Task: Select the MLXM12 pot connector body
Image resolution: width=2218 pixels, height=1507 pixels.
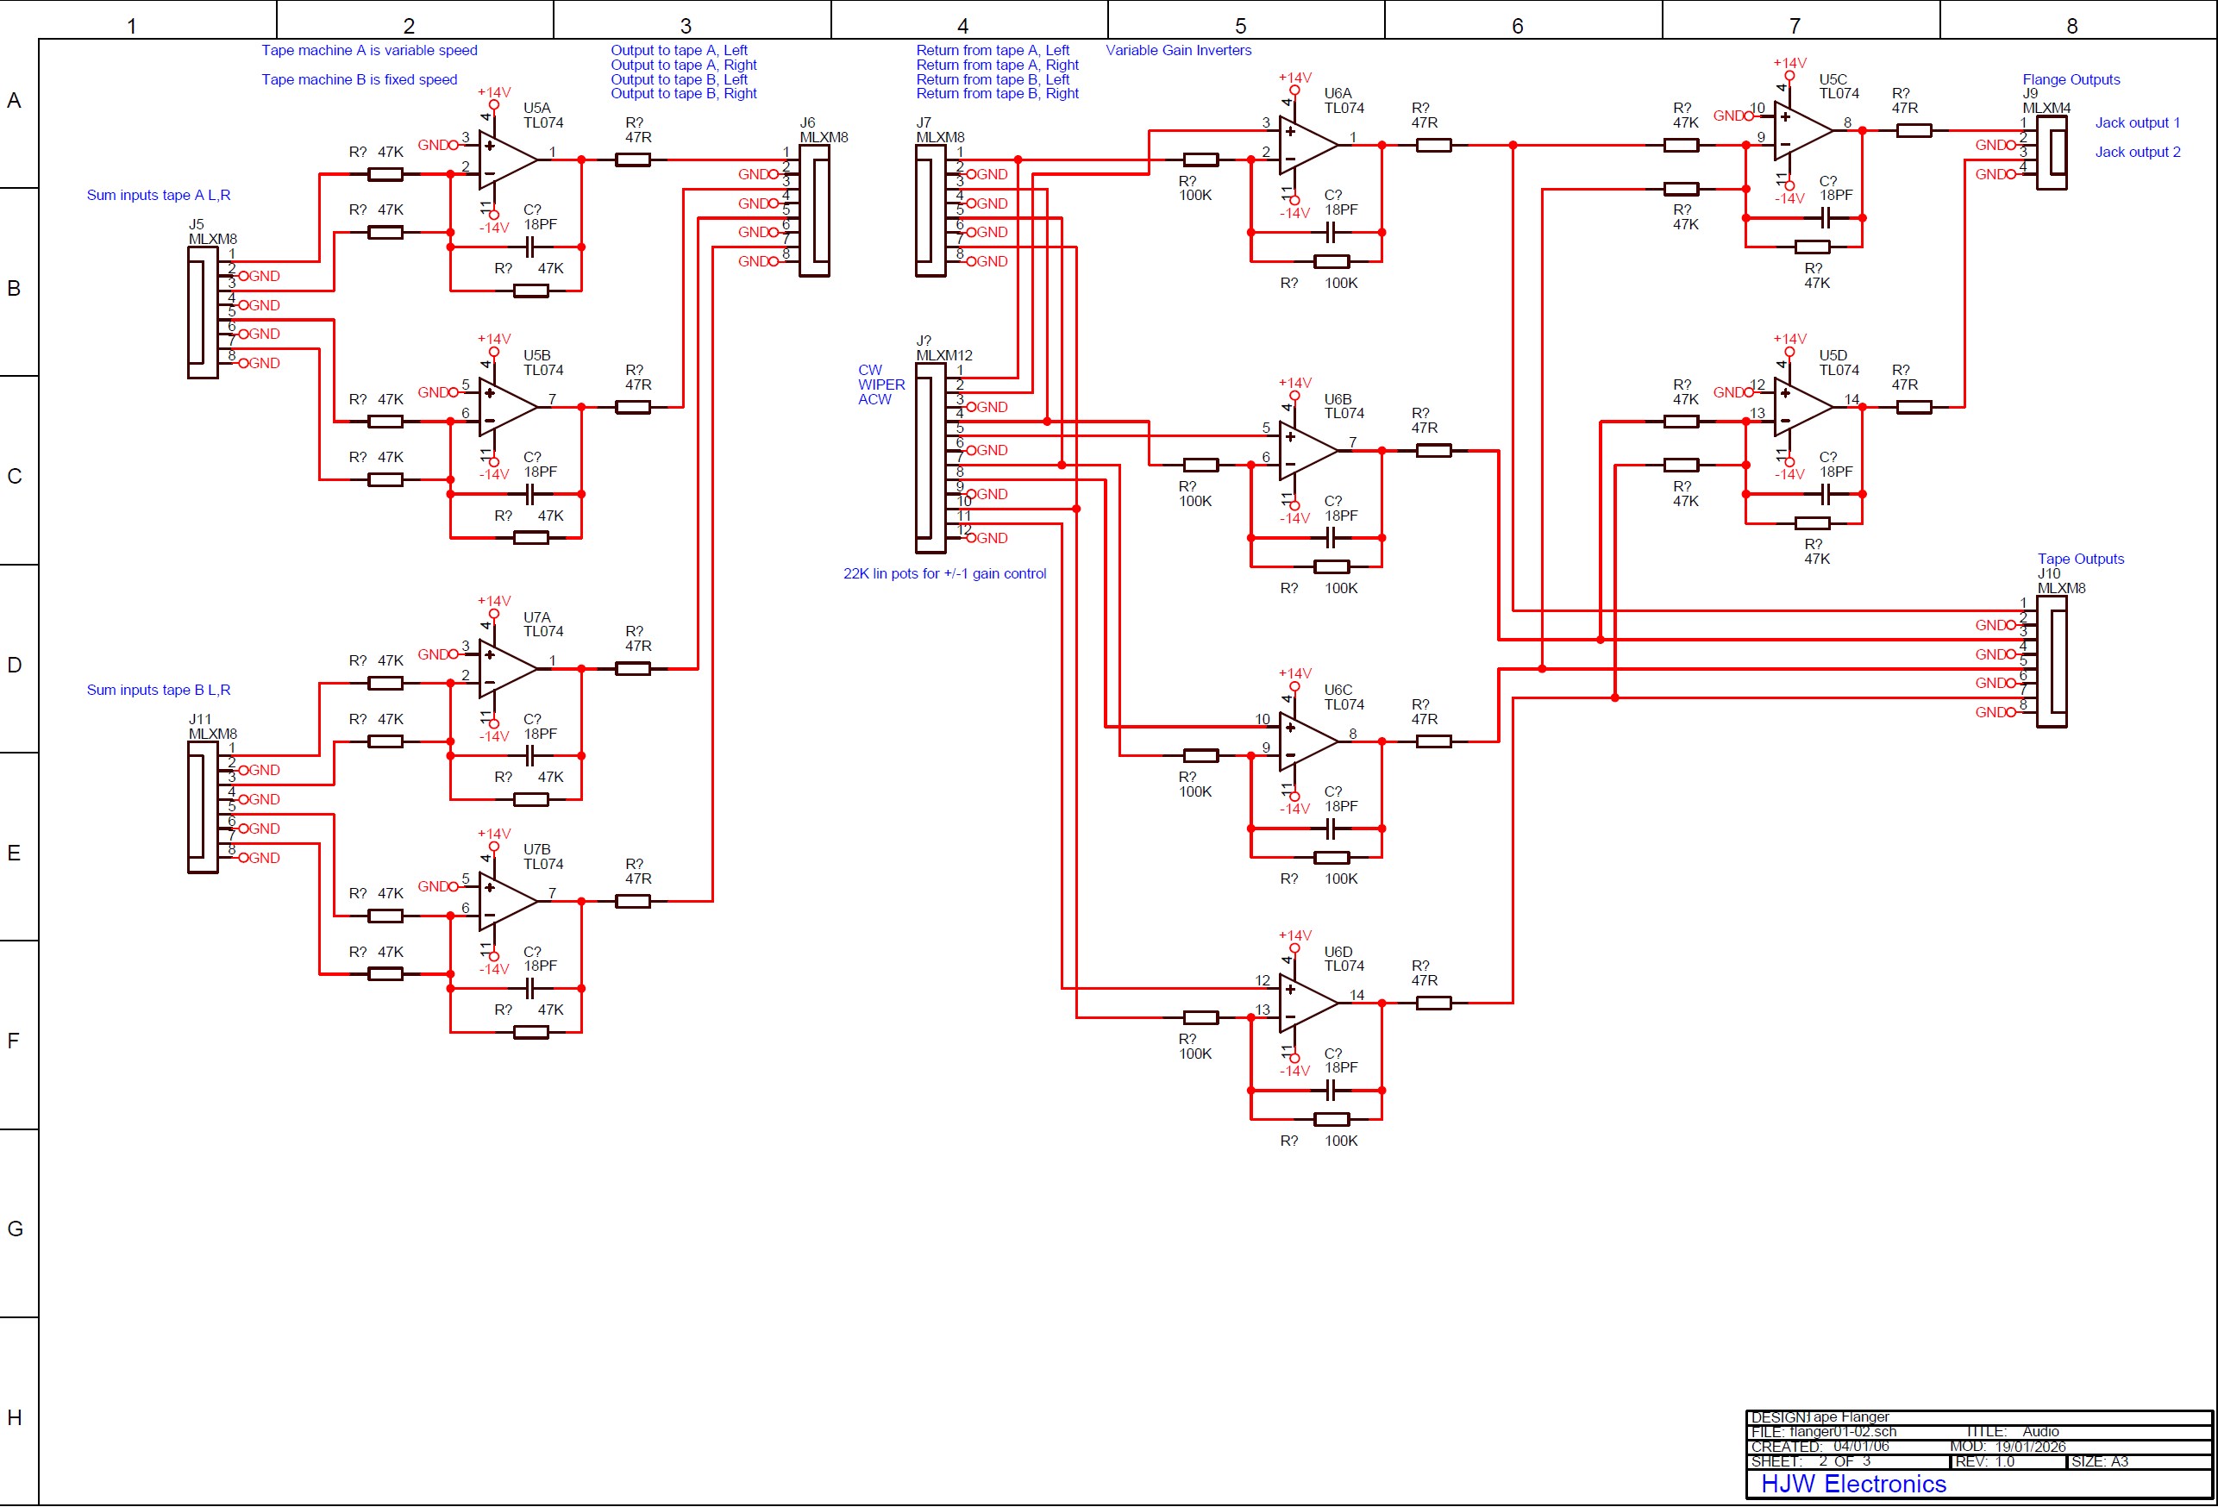Action: [930, 458]
